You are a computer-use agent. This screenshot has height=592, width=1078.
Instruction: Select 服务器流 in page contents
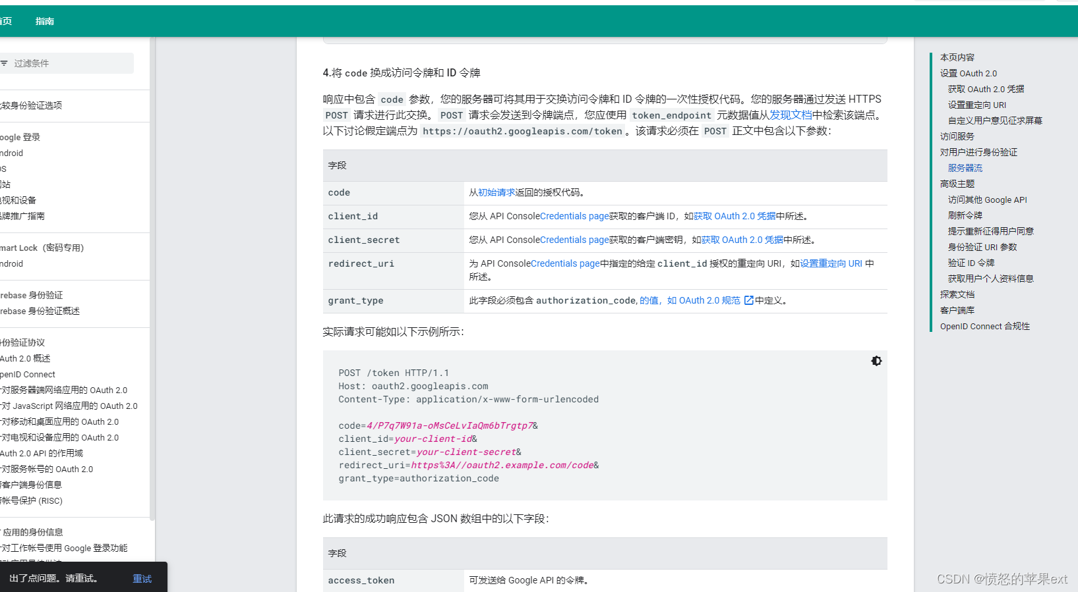pos(965,168)
